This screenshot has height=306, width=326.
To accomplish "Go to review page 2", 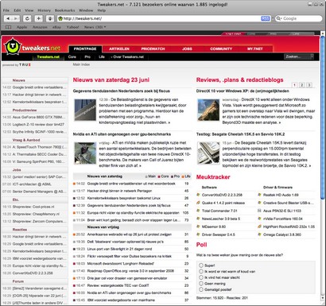I will pyautogui.click(x=301, y=85).
